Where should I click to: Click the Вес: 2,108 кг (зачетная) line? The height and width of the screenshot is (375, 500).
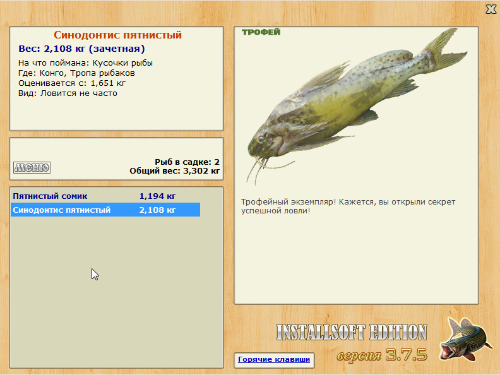(x=81, y=49)
